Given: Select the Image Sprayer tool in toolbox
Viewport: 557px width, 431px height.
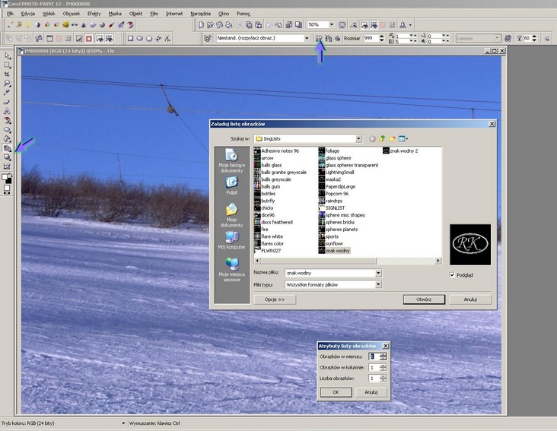Looking at the screenshot, I should pyautogui.click(x=7, y=149).
